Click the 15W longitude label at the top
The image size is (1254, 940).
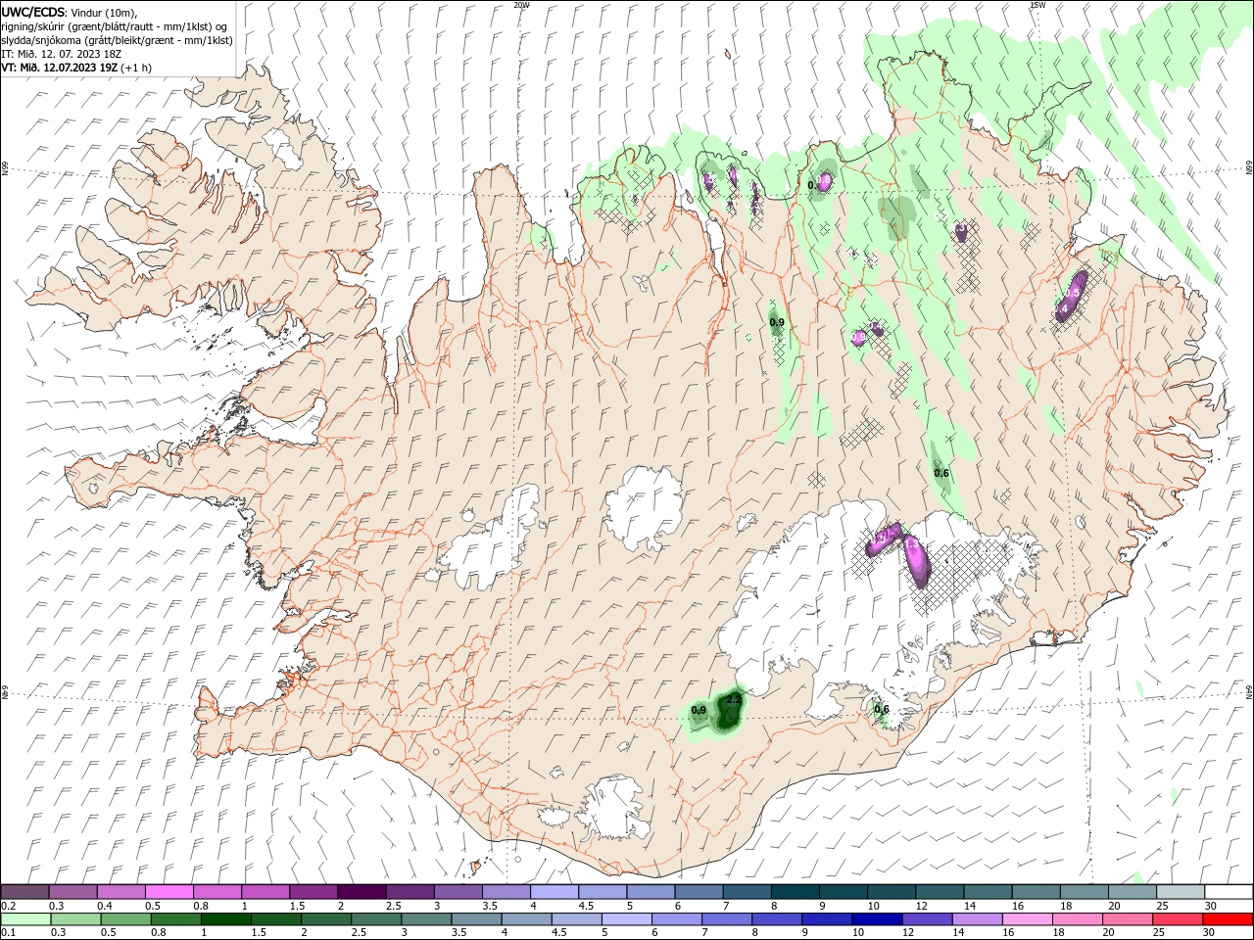pos(1038,5)
